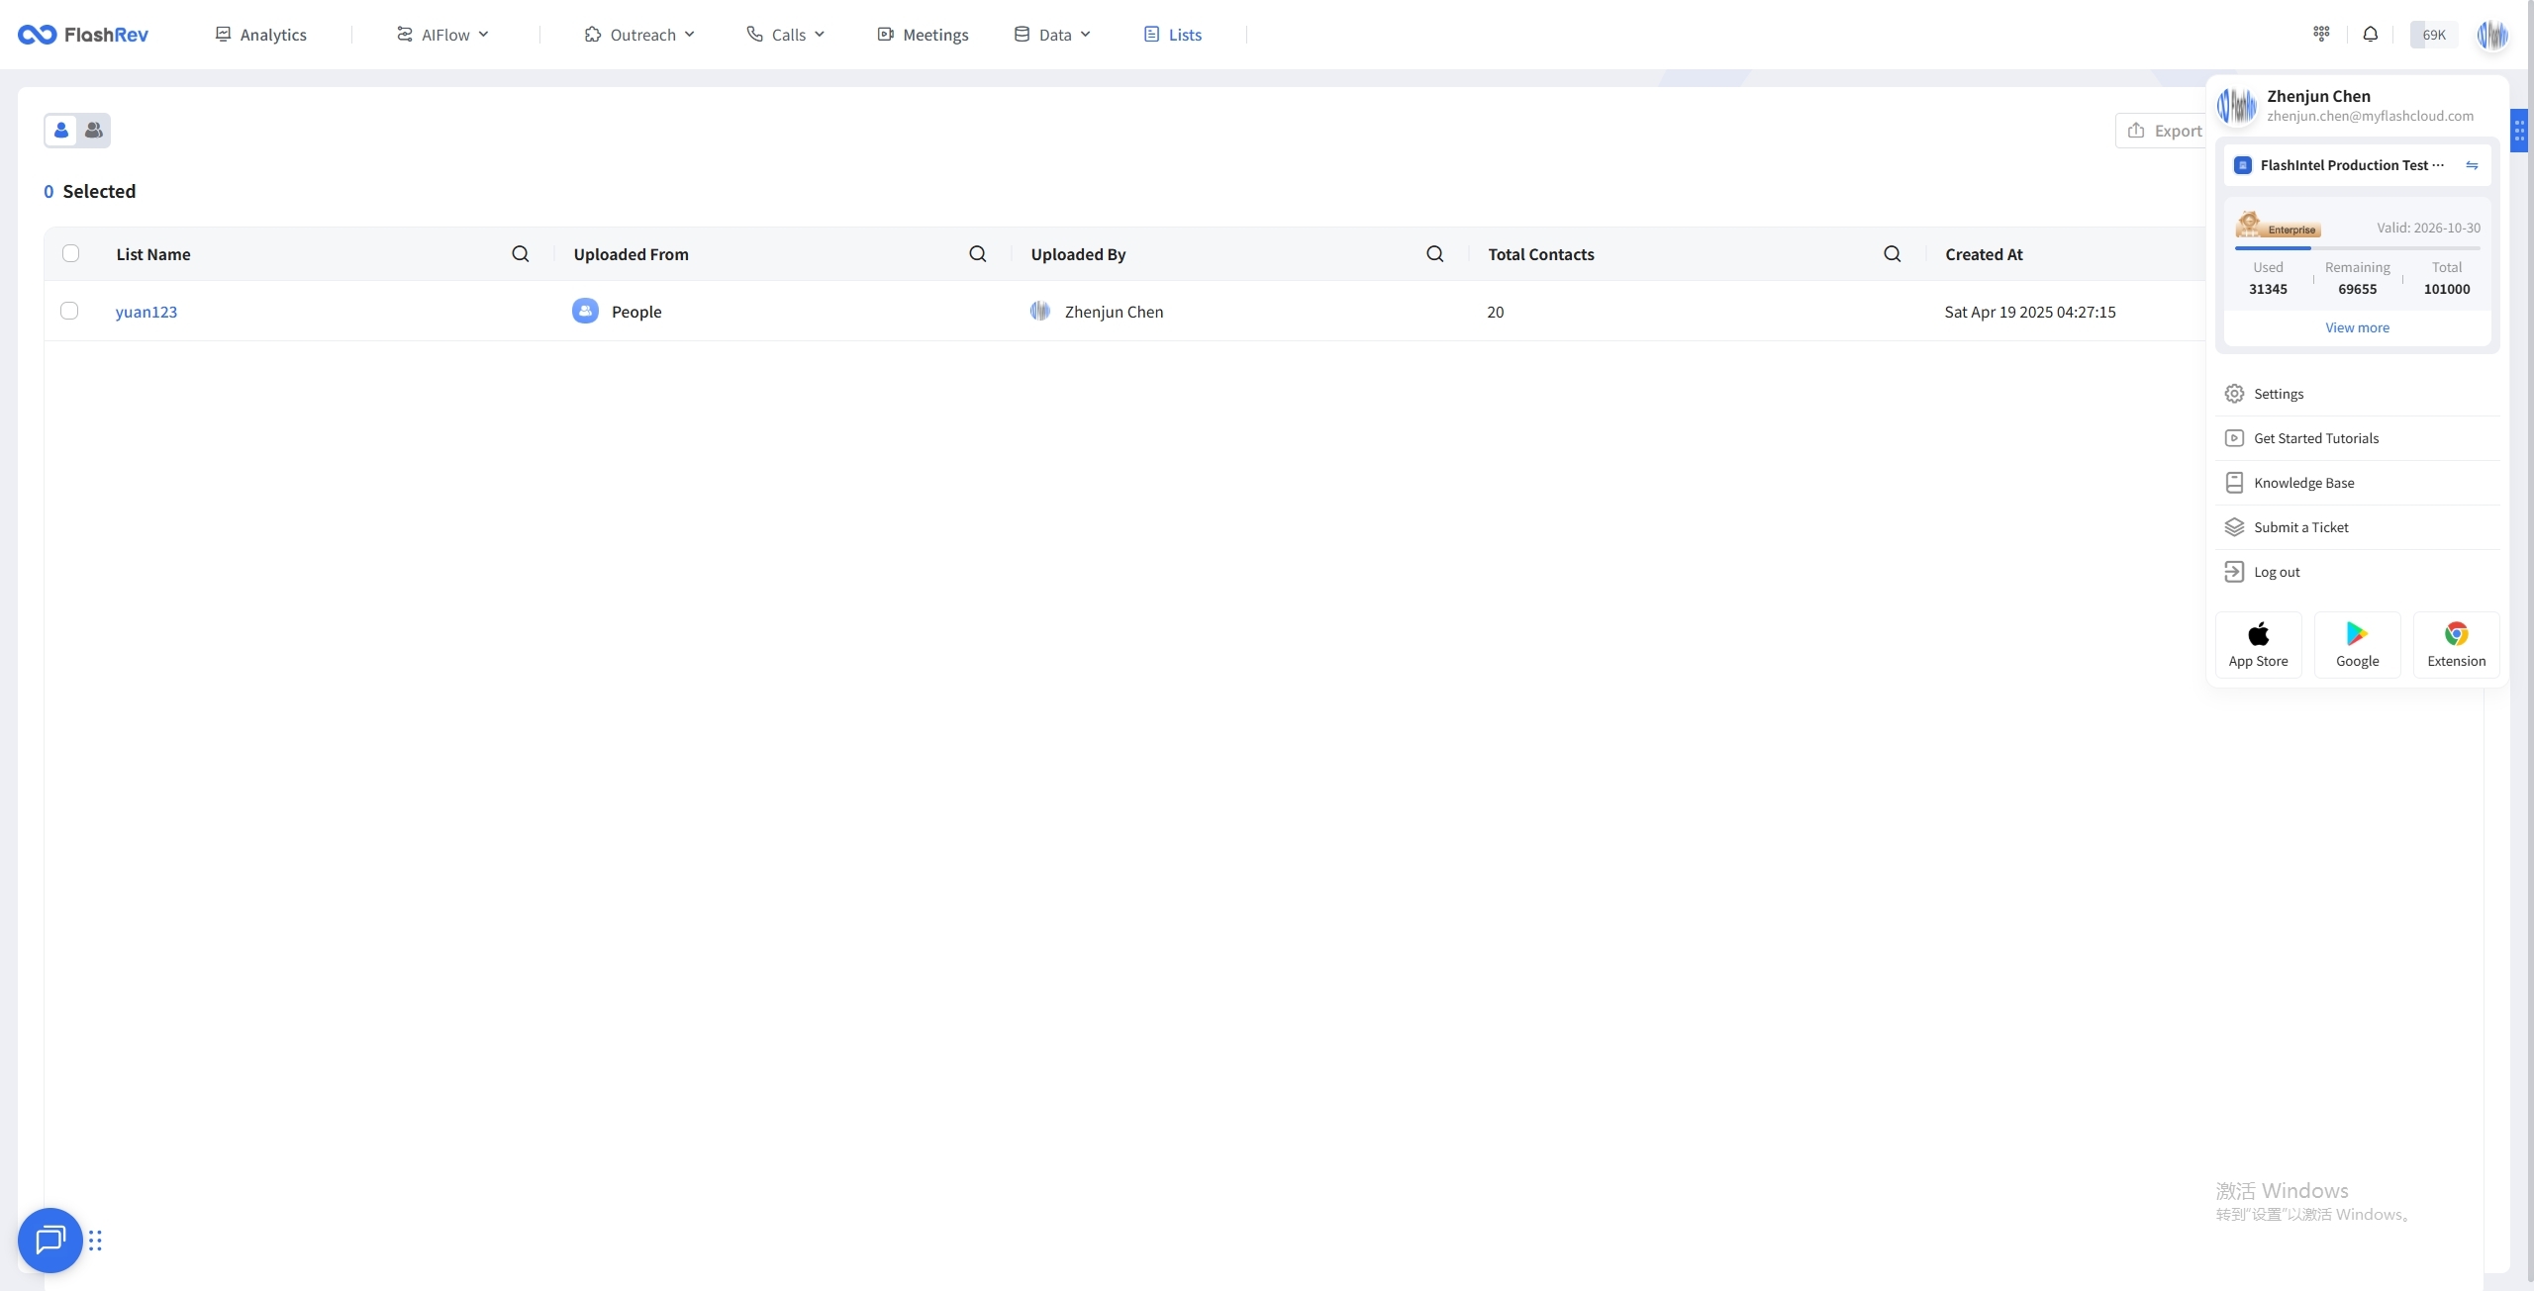Viewport: 2534px width, 1291px height.
Task: Click the Remaining 69655 credits value
Action: point(2357,289)
